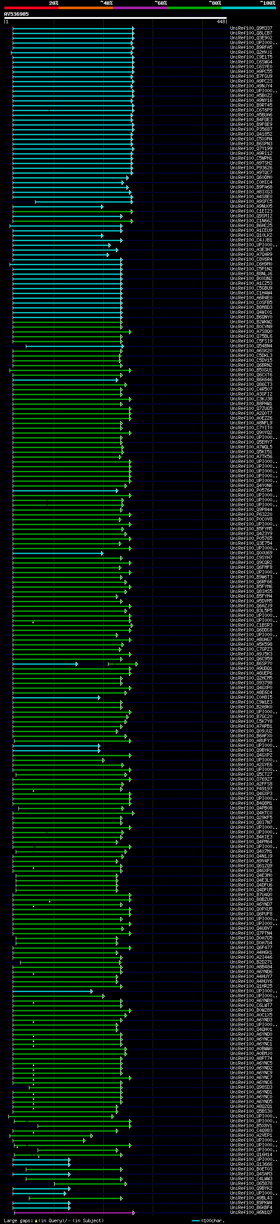280x1224 pixels.
Task: Select label UniRef100_Q1HR25
Action: click(252, 986)
